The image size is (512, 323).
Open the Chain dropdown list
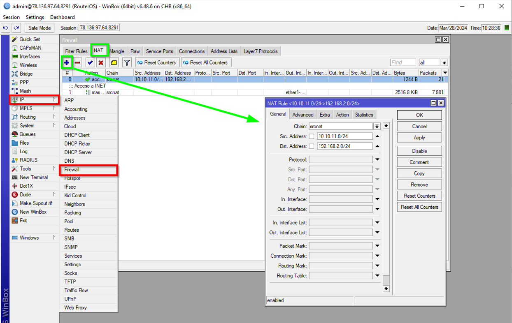[x=377, y=127]
